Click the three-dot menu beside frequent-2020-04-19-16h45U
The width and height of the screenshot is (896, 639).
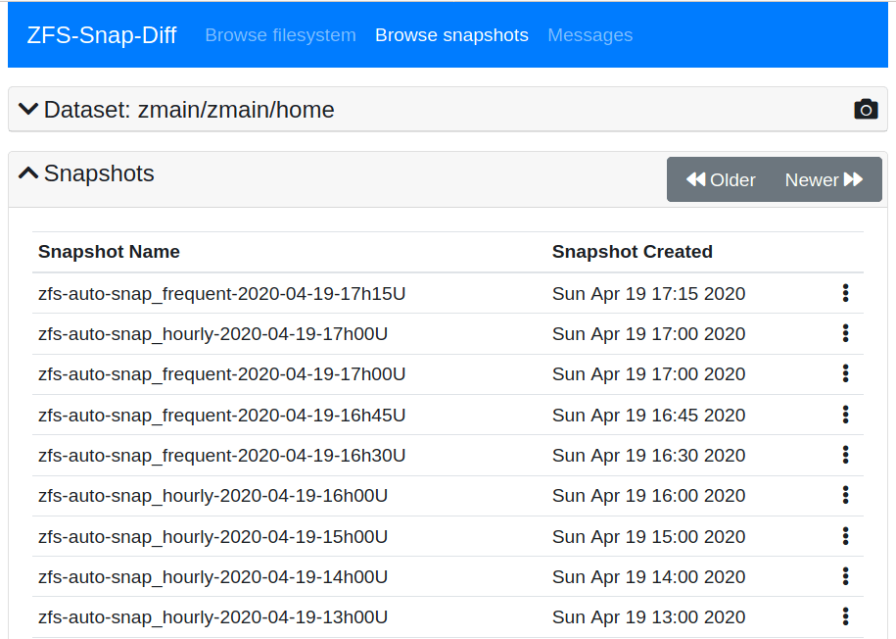pyautogui.click(x=845, y=415)
